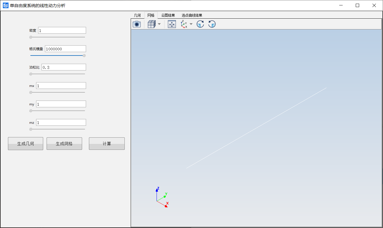Click the 泊松比 slider handle
Image resolution: width=383 pixels, height=228 pixels.
click(31, 74)
